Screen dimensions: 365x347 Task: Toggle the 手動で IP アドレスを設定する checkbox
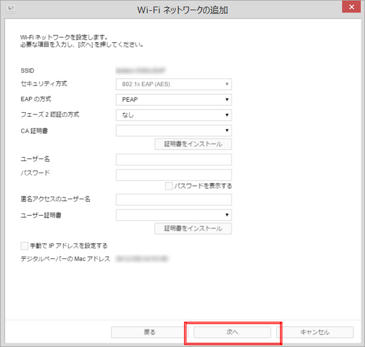point(25,246)
